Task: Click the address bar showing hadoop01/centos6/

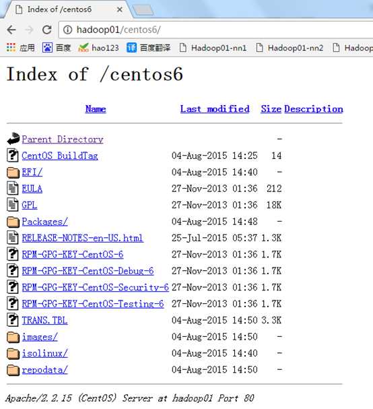Action: coord(216,30)
